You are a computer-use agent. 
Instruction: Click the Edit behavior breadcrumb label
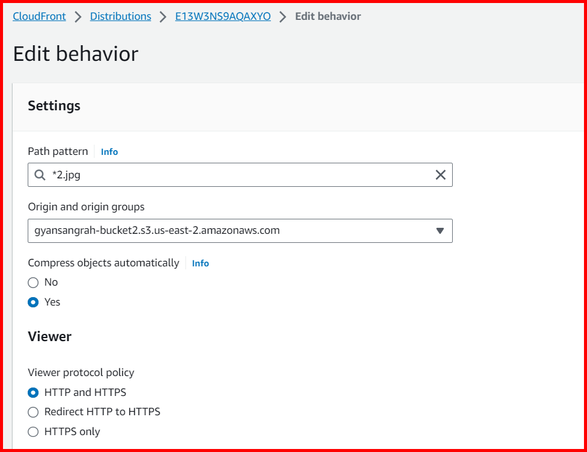(328, 16)
